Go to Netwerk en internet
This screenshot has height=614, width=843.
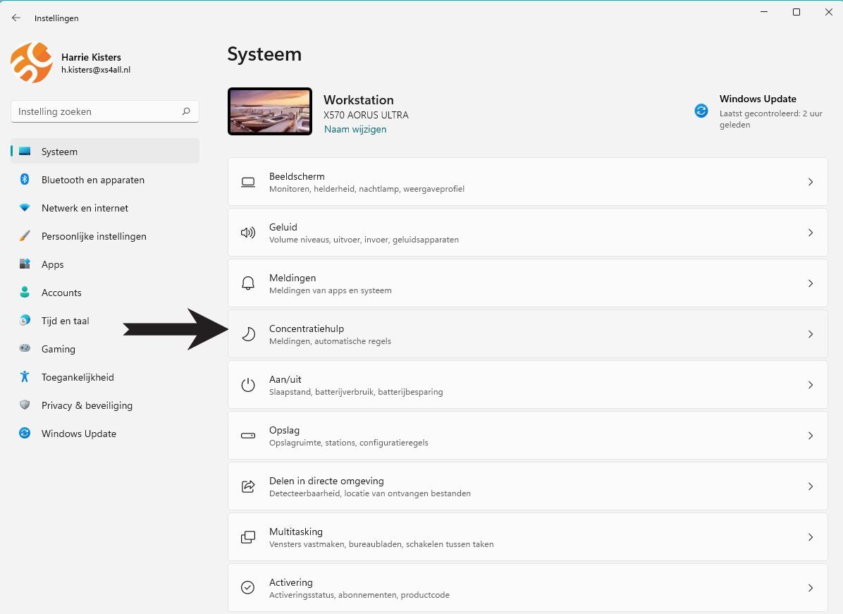click(x=105, y=208)
